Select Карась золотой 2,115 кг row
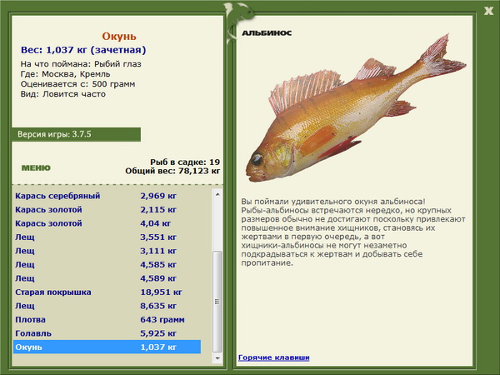 coord(107,209)
